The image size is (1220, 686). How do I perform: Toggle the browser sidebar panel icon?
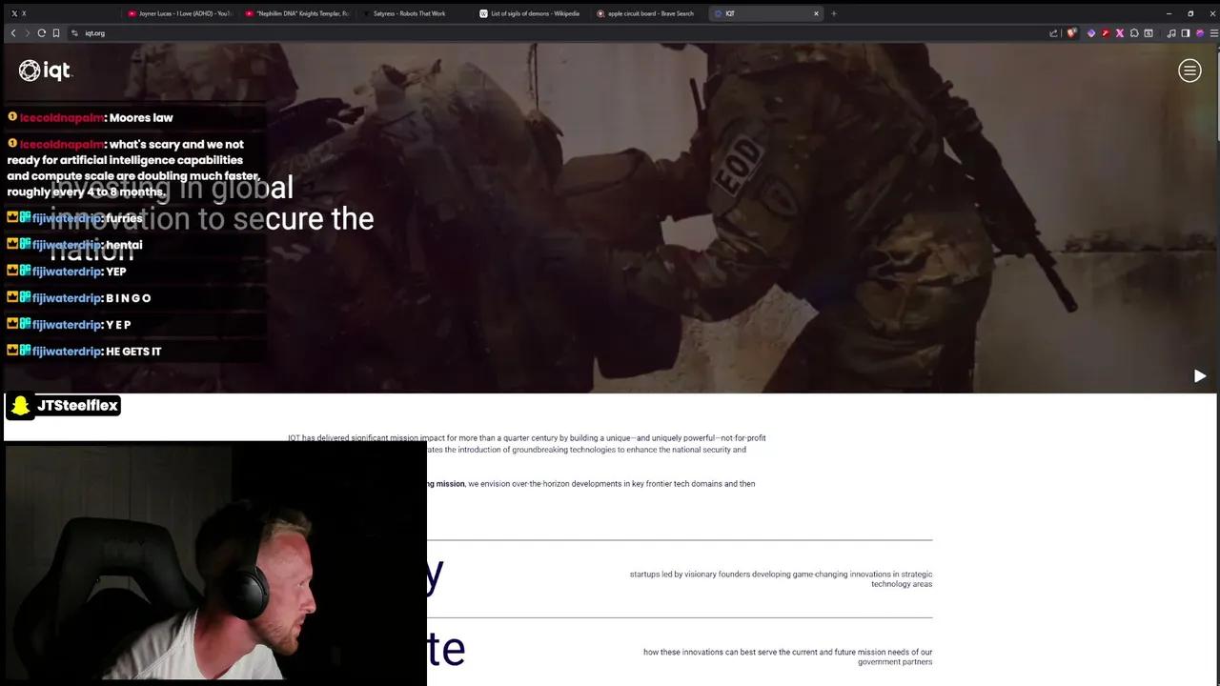(x=1186, y=33)
